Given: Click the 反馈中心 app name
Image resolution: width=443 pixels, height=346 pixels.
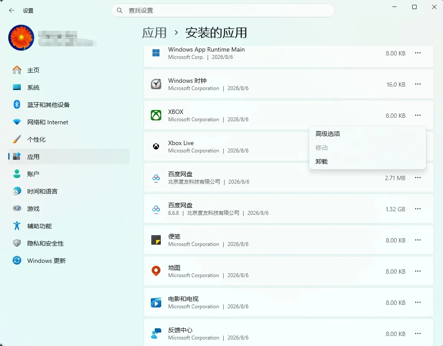Looking at the screenshot, I should 180,330.
